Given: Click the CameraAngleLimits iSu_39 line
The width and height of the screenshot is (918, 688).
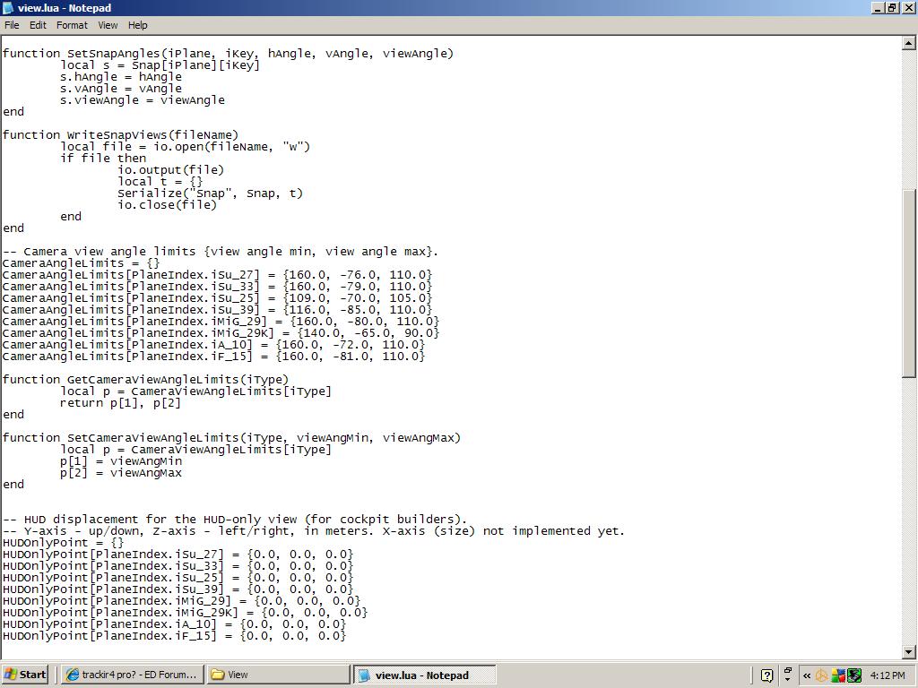Looking at the screenshot, I should click(x=217, y=310).
